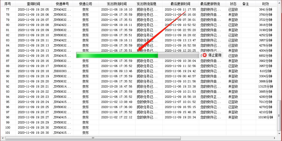Click the 快递公司 column header
This screenshot has width=282, height=141.
click(86, 4)
